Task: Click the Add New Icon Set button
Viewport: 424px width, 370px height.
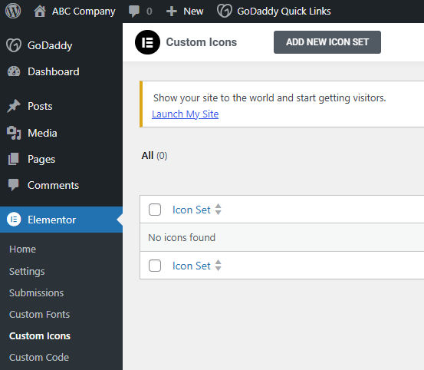Action: click(327, 42)
